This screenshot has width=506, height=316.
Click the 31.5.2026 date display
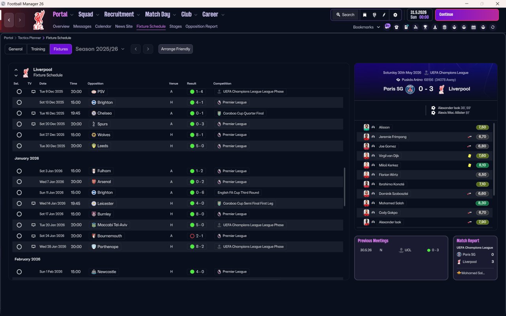(419, 15)
